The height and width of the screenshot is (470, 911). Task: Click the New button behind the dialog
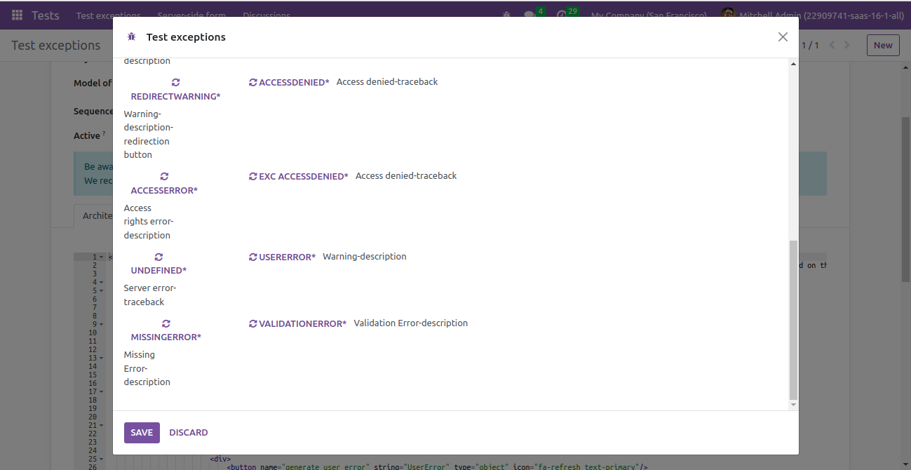point(883,45)
